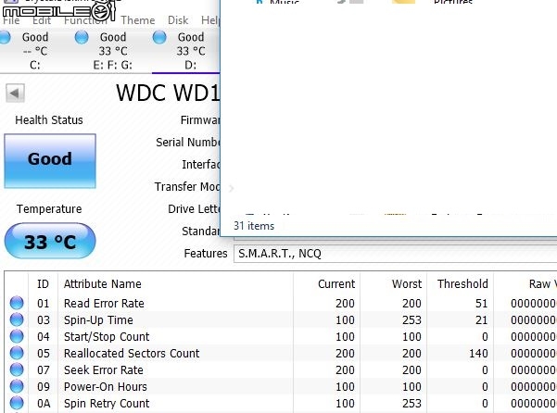557x413 pixels.
Task: Click the 31 items status in Explorer window
Action: pyautogui.click(x=254, y=226)
